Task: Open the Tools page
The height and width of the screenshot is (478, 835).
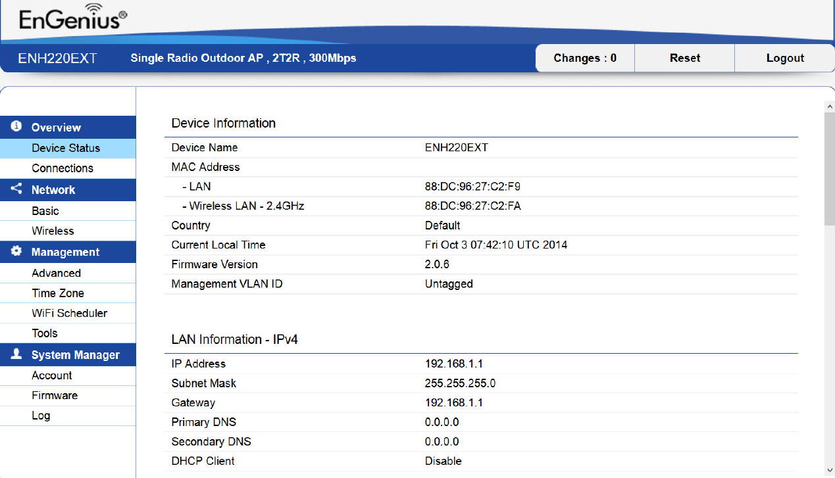Action: coord(68,333)
